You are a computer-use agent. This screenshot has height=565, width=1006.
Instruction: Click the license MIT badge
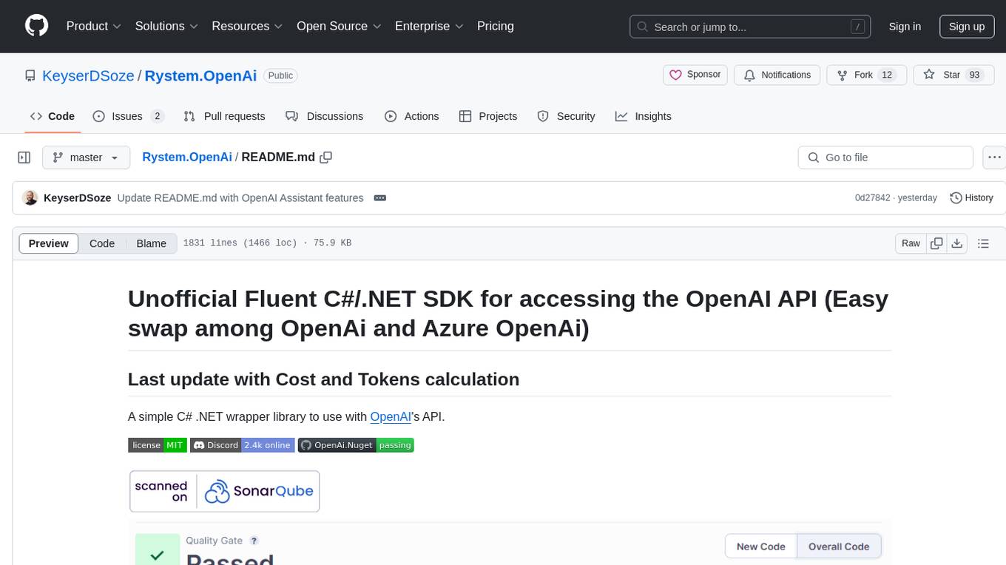click(157, 445)
